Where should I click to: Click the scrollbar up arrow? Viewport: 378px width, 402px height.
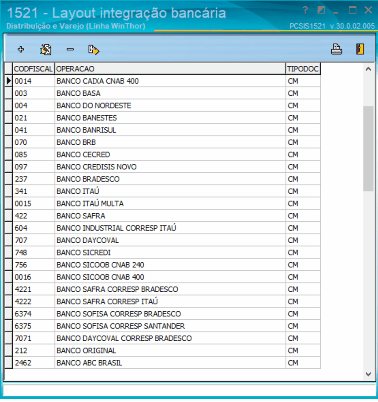point(368,69)
